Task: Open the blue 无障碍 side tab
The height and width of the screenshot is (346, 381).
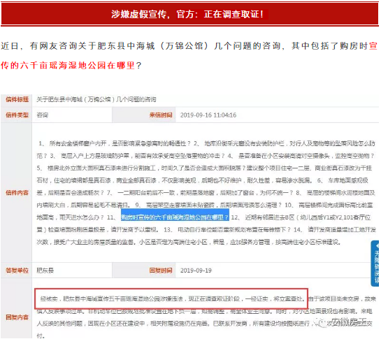Action: point(375,263)
